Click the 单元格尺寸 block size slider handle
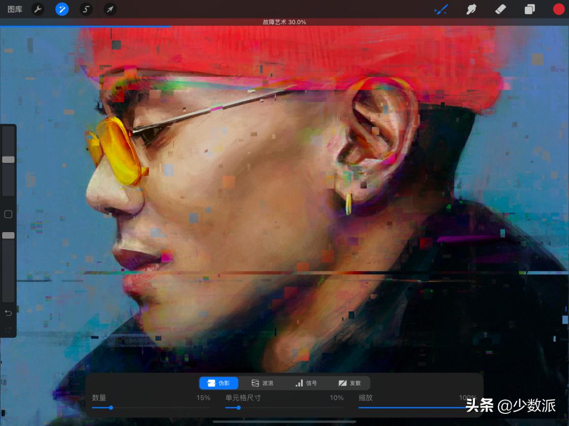This screenshot has width=569, height=426. pyautogui.click(x=238, y=407)
